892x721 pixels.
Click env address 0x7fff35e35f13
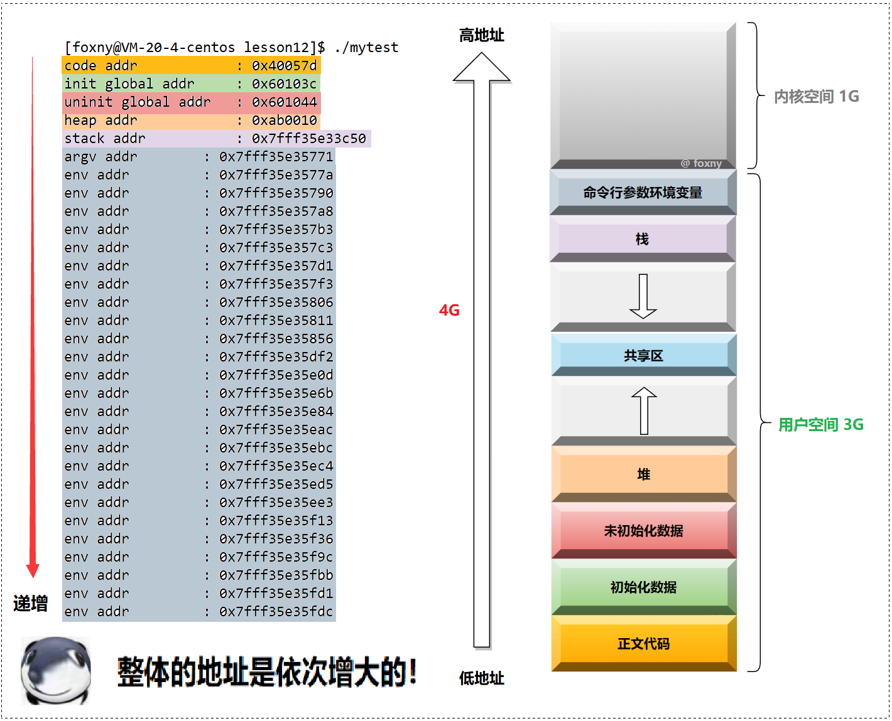click(276, 520)
